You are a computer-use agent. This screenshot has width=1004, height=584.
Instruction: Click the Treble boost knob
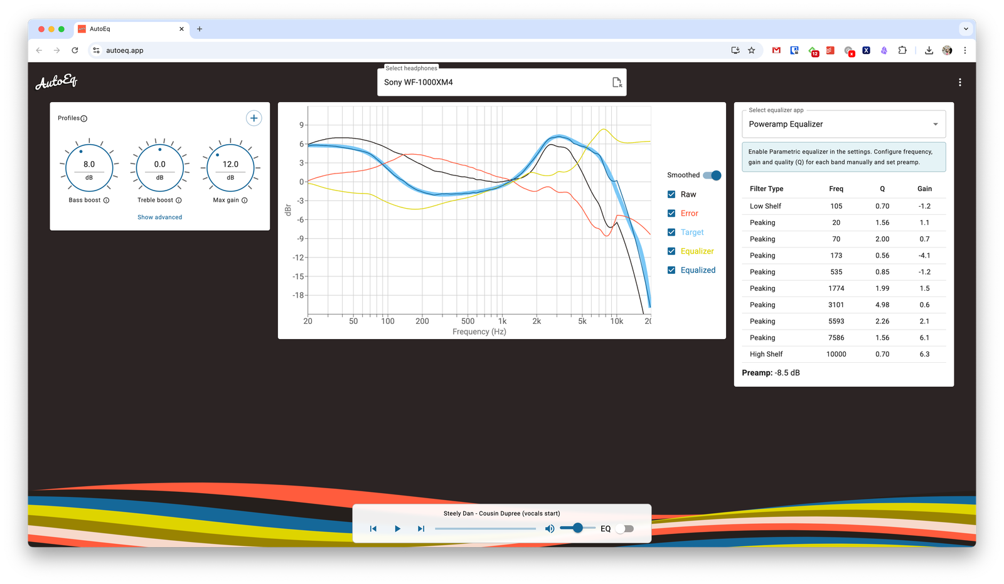coord(160,168)
